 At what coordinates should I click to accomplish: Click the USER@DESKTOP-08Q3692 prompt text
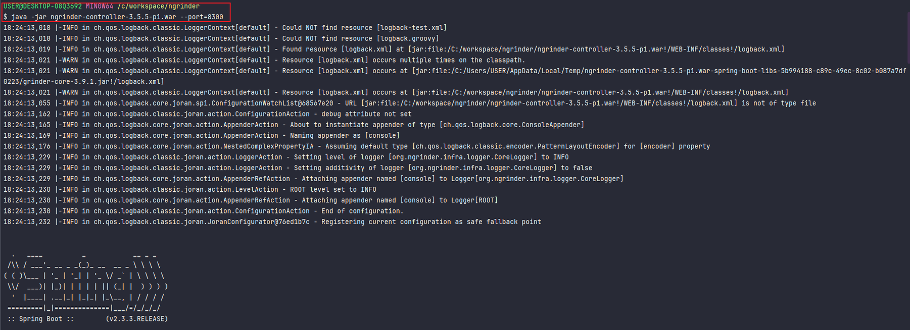tap(42, 7)
